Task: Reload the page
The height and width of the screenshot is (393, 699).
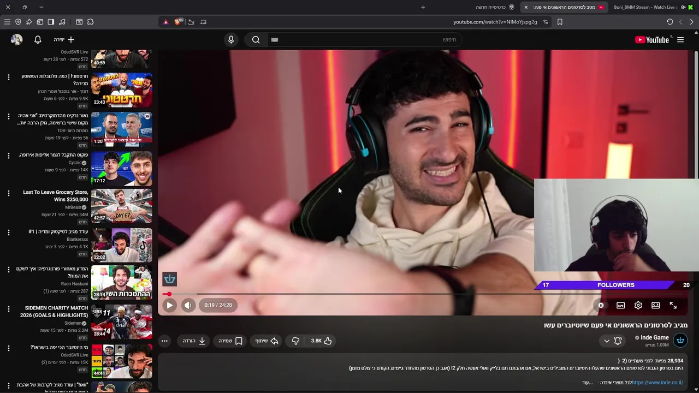Action: [x=670, y=22]
